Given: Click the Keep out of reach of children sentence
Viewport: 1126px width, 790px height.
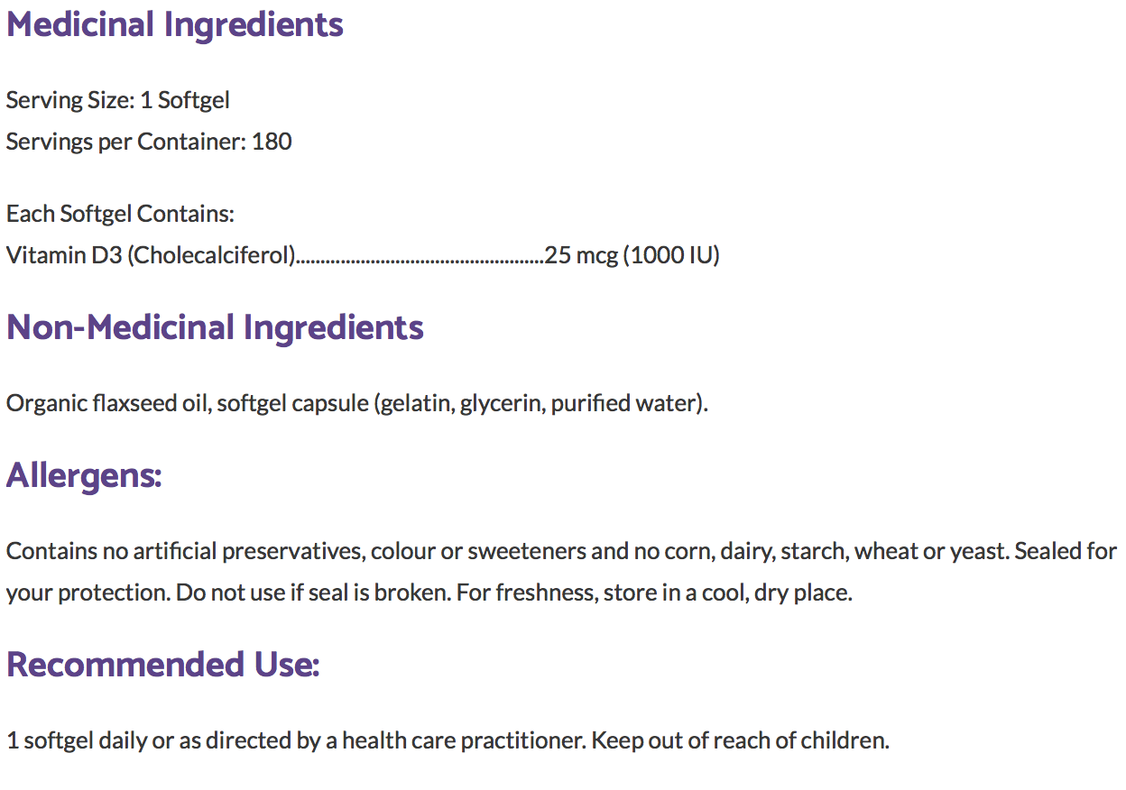Looking at the screenshot, I should pyautogui.click(x=741, y=741).
